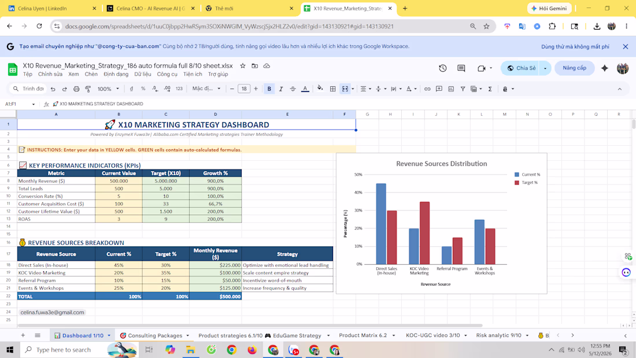The height and width of the screenshot is (358, 636).
Task: Click the print icon in toolbar
Action: [76, 89]
